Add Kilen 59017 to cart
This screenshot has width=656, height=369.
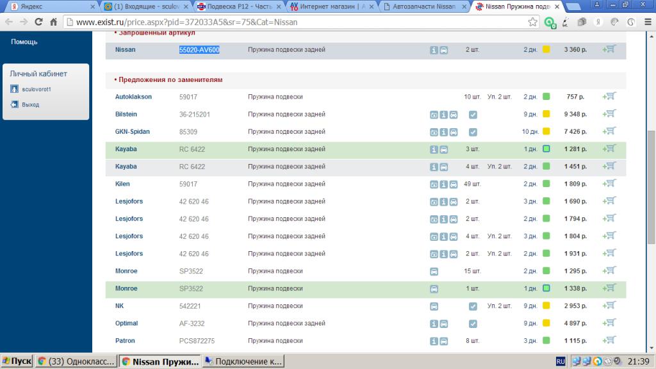[x=609, y=184]
